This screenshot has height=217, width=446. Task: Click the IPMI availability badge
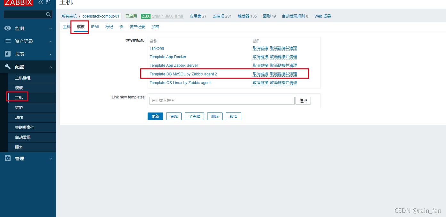pos(179,16)
